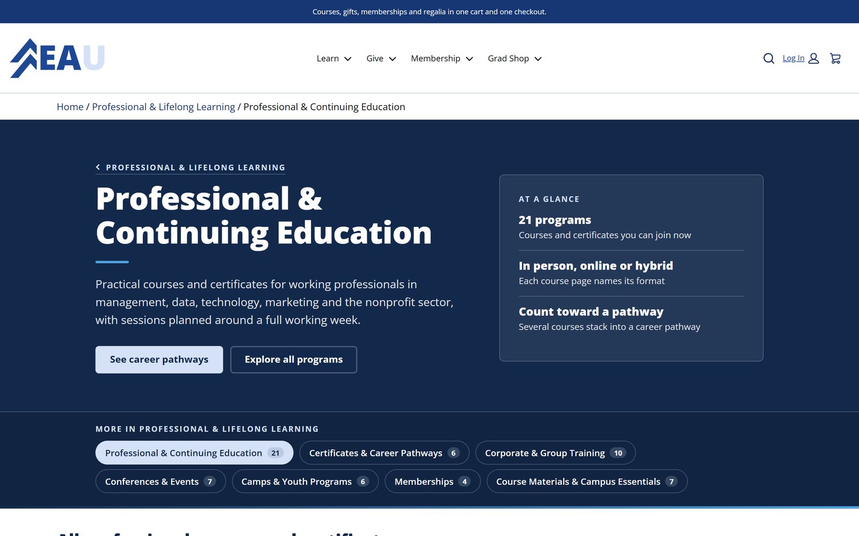The width and height of the screenshot is (859, 536).
Task: Click the top announcement banner text
Action: point(429,12)
